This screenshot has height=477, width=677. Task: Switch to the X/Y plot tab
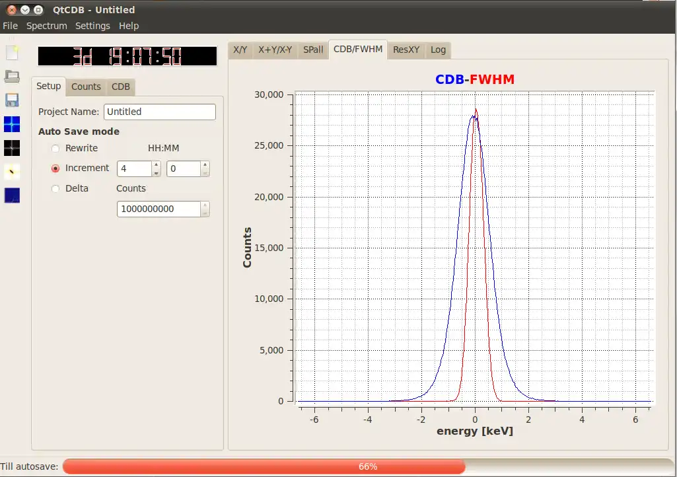coord(240,50)
